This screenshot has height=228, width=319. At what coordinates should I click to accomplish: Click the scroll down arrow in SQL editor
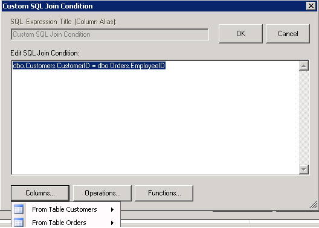click(x=304, y=169)
